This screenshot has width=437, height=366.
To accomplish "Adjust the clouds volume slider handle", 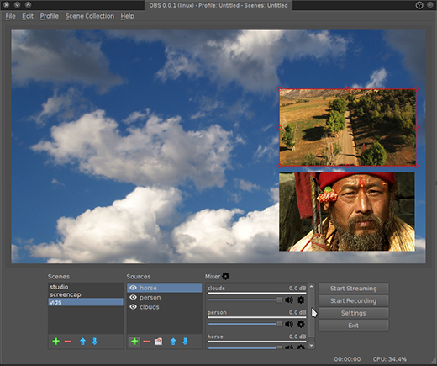I will [279, 300].
